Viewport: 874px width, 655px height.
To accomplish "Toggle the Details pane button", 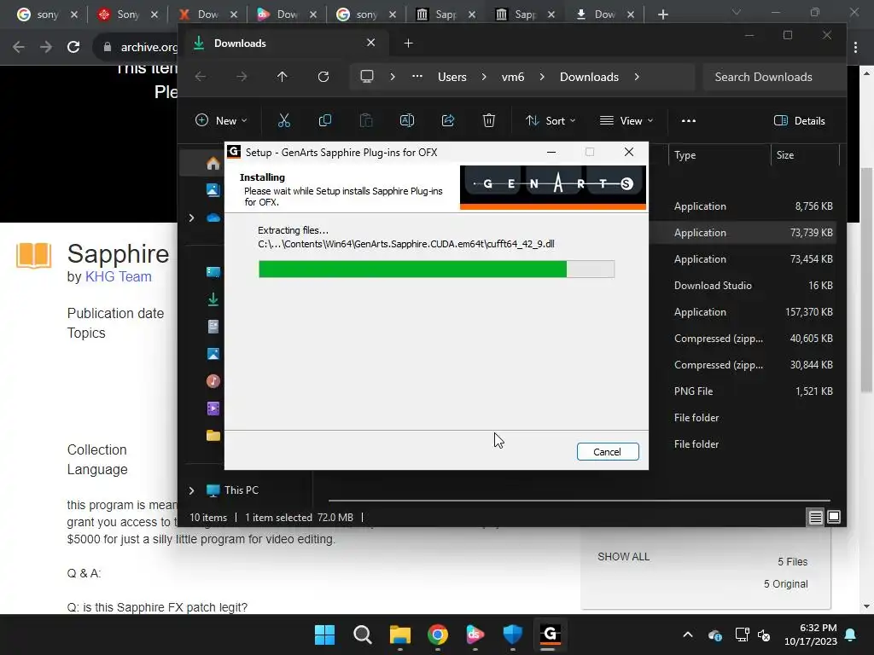I will click(799, 120).
